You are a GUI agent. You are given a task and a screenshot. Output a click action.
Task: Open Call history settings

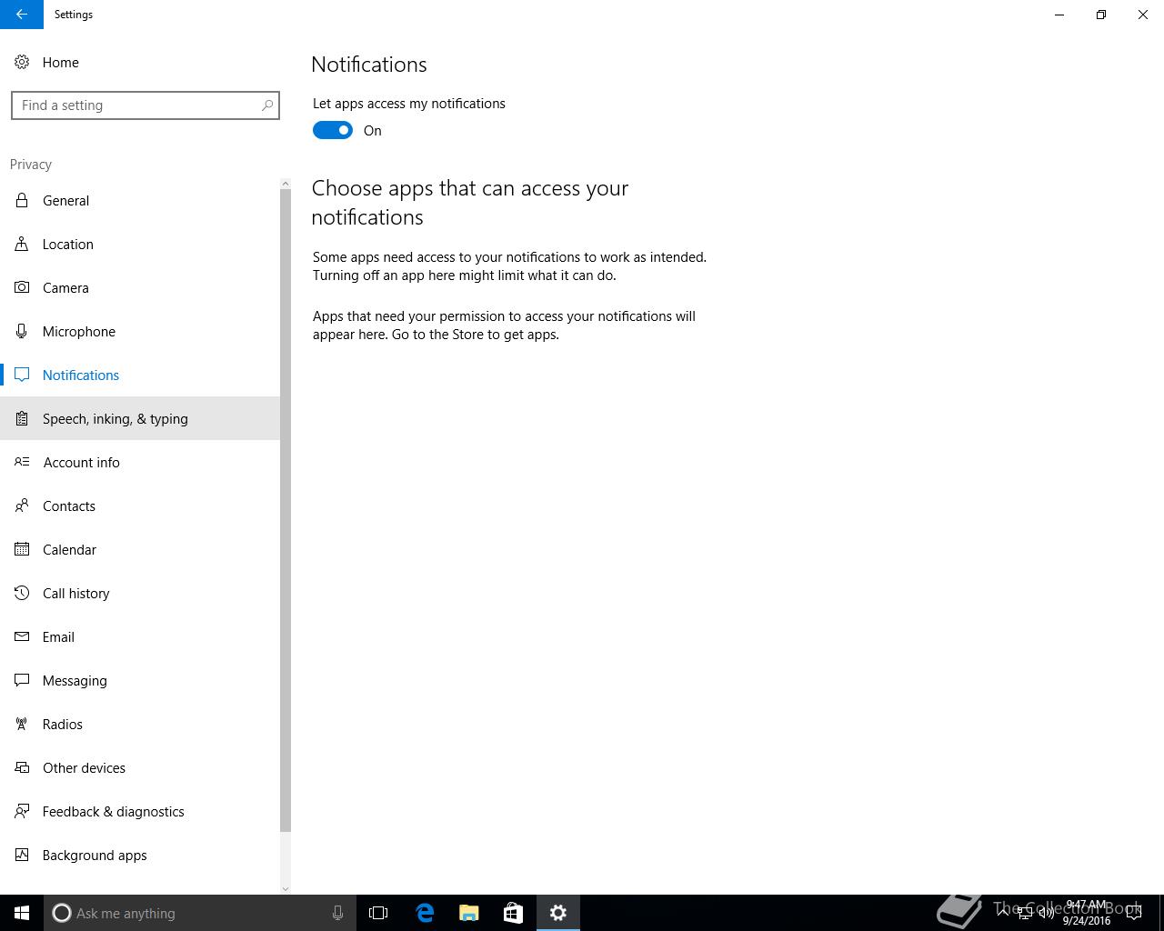(x=140, y=593)
